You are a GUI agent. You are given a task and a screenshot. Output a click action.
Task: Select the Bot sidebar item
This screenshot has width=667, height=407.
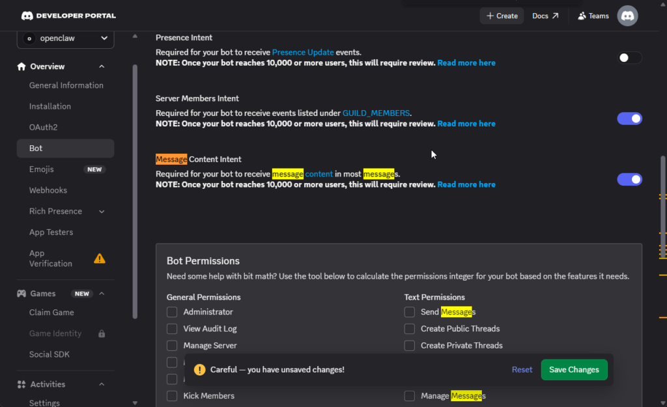tap(66, 148)
